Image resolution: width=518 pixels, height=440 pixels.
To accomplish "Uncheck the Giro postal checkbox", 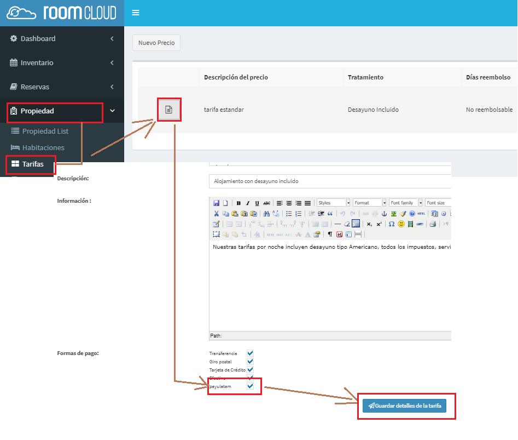I will point(250,362).
